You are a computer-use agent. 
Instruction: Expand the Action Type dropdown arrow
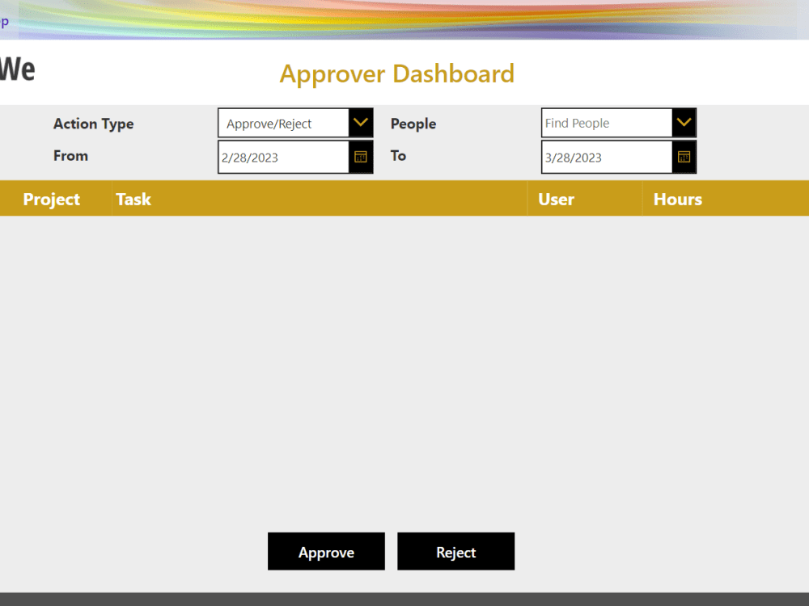[361, 123]
